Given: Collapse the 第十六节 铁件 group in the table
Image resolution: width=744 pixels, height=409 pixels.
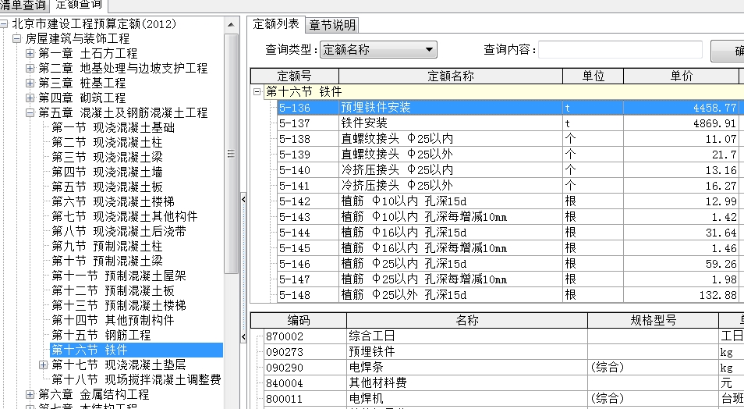Looking at the screenshot, I should 257,91.
